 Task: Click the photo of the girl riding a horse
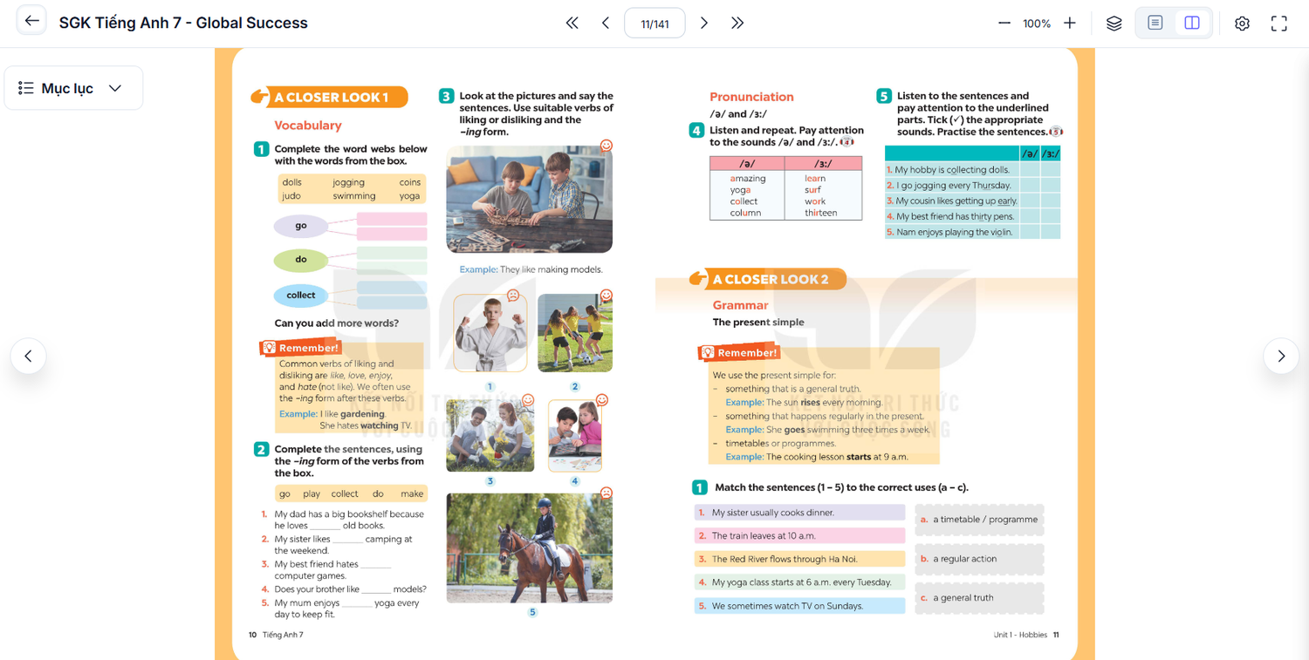(529, 548)
